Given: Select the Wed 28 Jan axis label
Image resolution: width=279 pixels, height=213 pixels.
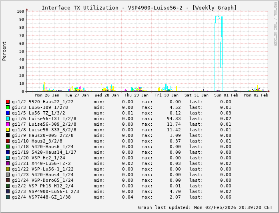Looking at the screenshot, I should 107,95.
